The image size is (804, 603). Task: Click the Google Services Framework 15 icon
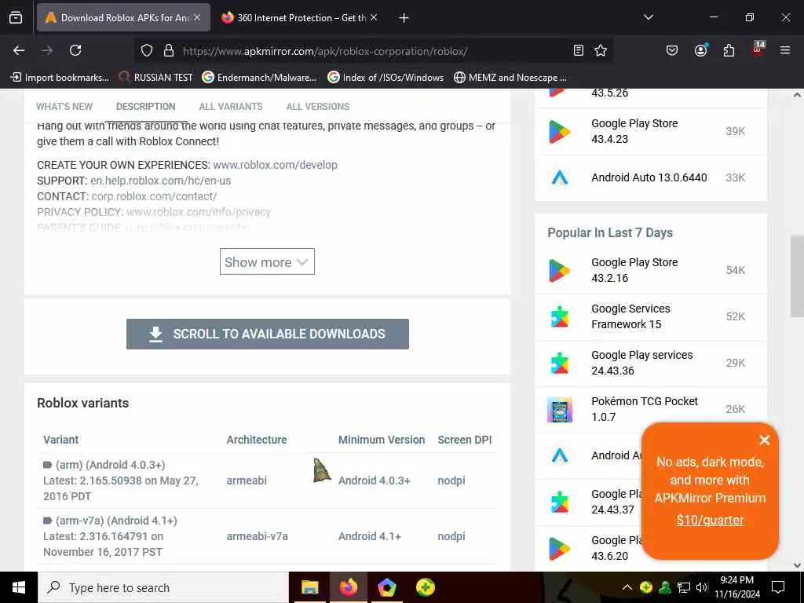559,316
